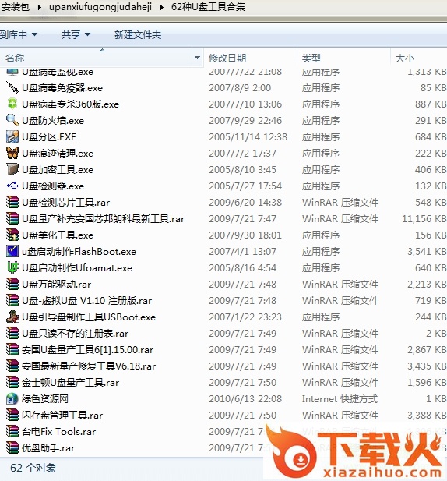447x481 pixels.
Task: Click the U盘万能驱动.rar archive icon
Action: (12, 285)
